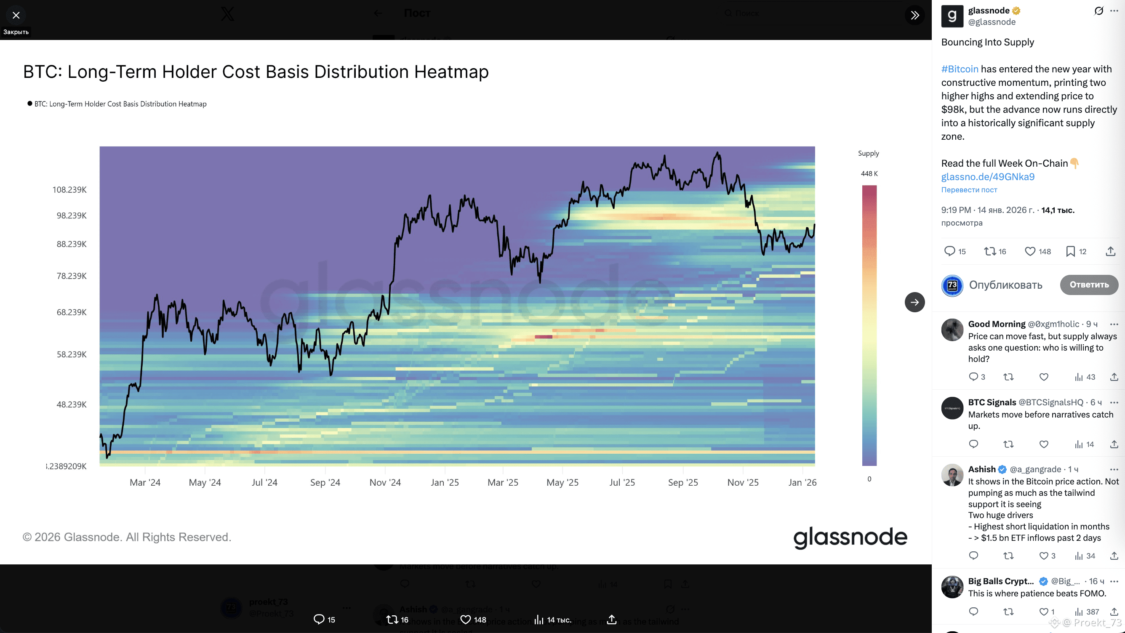Like Ashish's reply

tap(1043, 556)
